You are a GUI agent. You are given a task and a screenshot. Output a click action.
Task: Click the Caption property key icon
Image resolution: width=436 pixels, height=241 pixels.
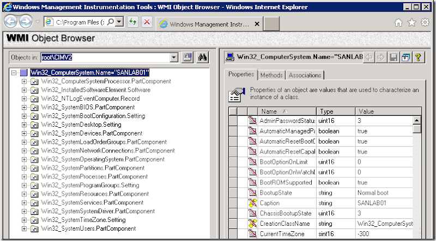(x=252, y=203)
